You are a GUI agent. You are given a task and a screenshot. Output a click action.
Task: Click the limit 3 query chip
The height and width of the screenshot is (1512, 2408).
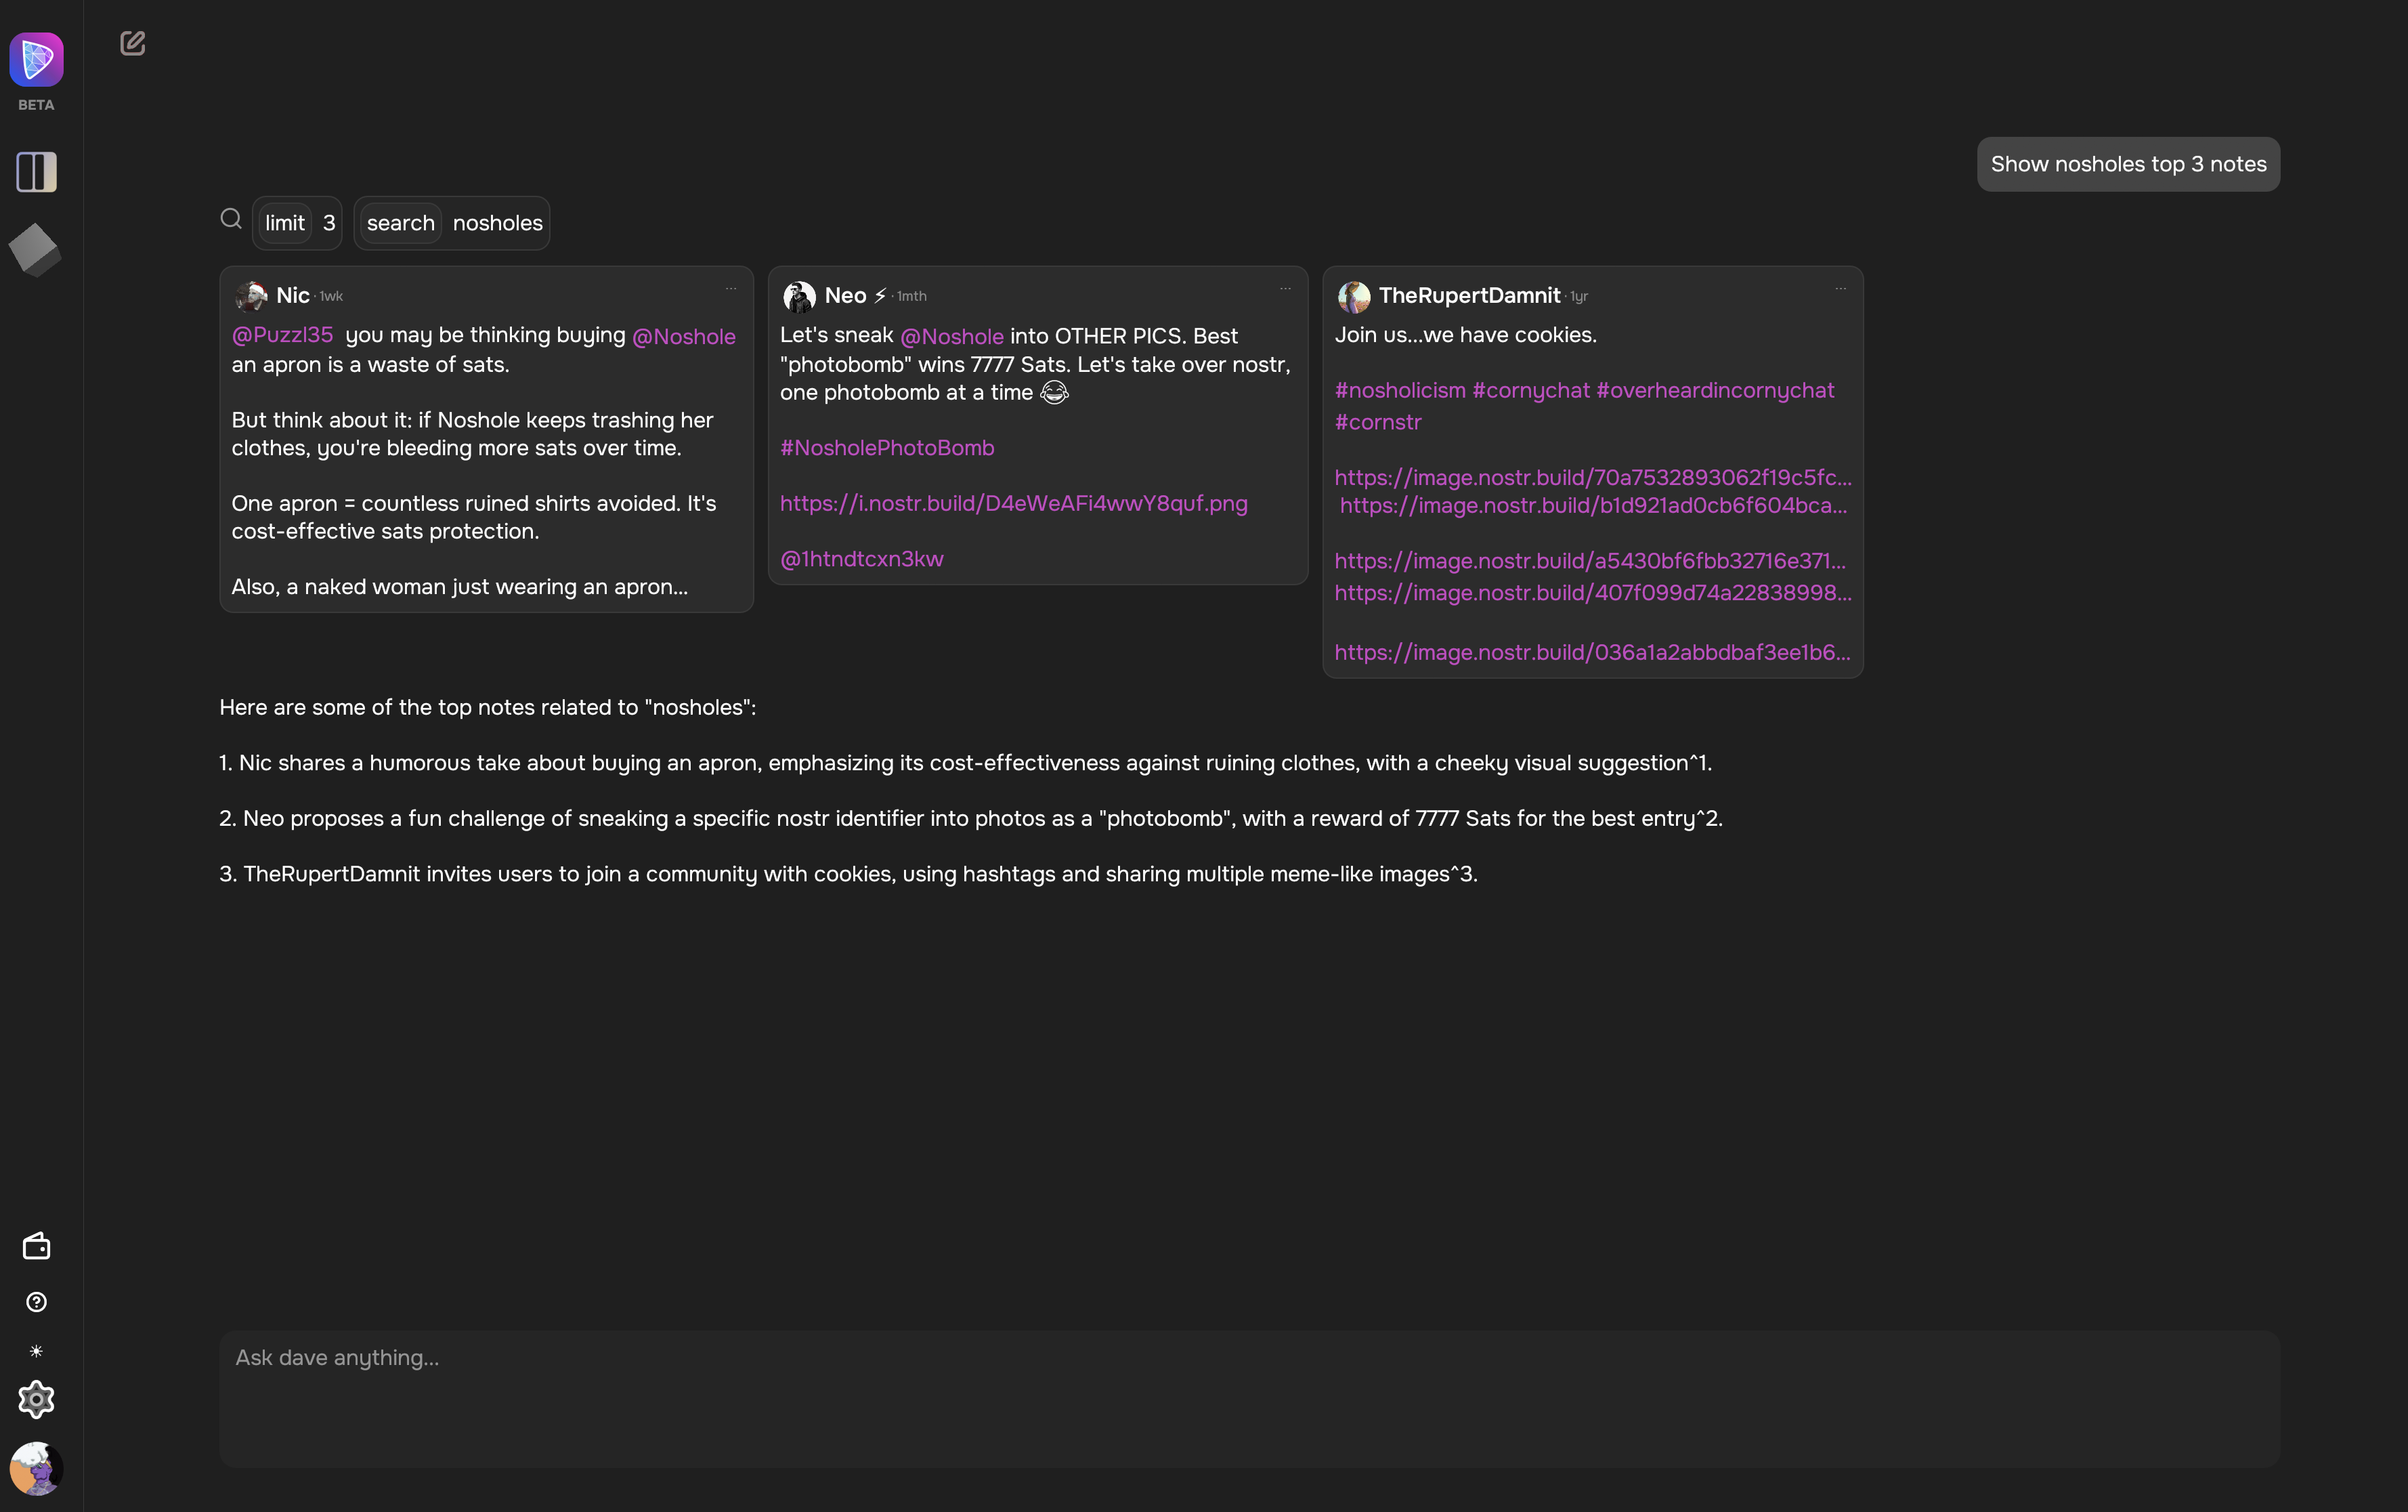(297, 223)
